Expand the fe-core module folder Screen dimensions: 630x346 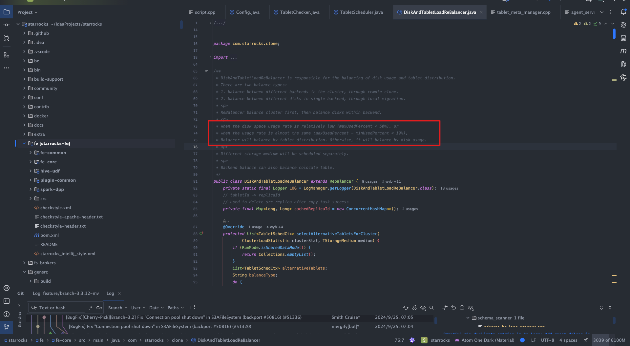(31, 162)
